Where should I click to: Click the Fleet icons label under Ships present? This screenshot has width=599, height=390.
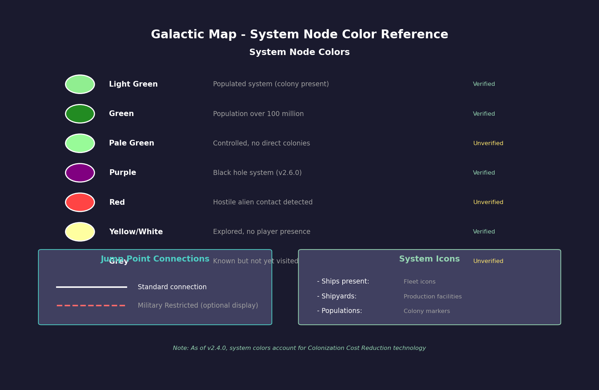[x=419, y=281]
